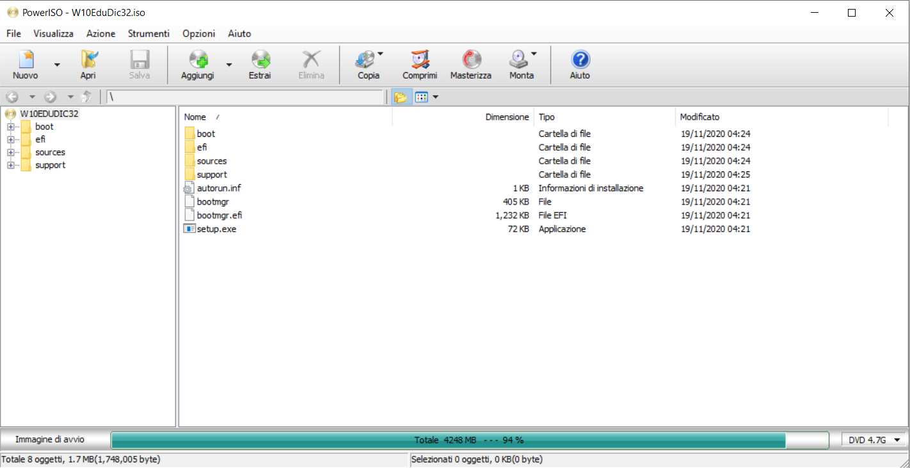The image size is (910, 468).
Task: Click the 1,232 KB size cell
Action: pos(512,215)
